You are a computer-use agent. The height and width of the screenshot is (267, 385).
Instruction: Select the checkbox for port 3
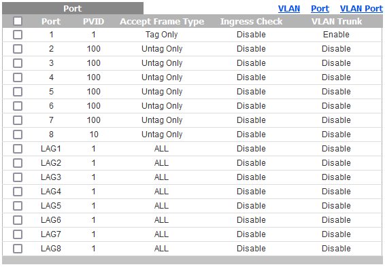tap(18, 63)
